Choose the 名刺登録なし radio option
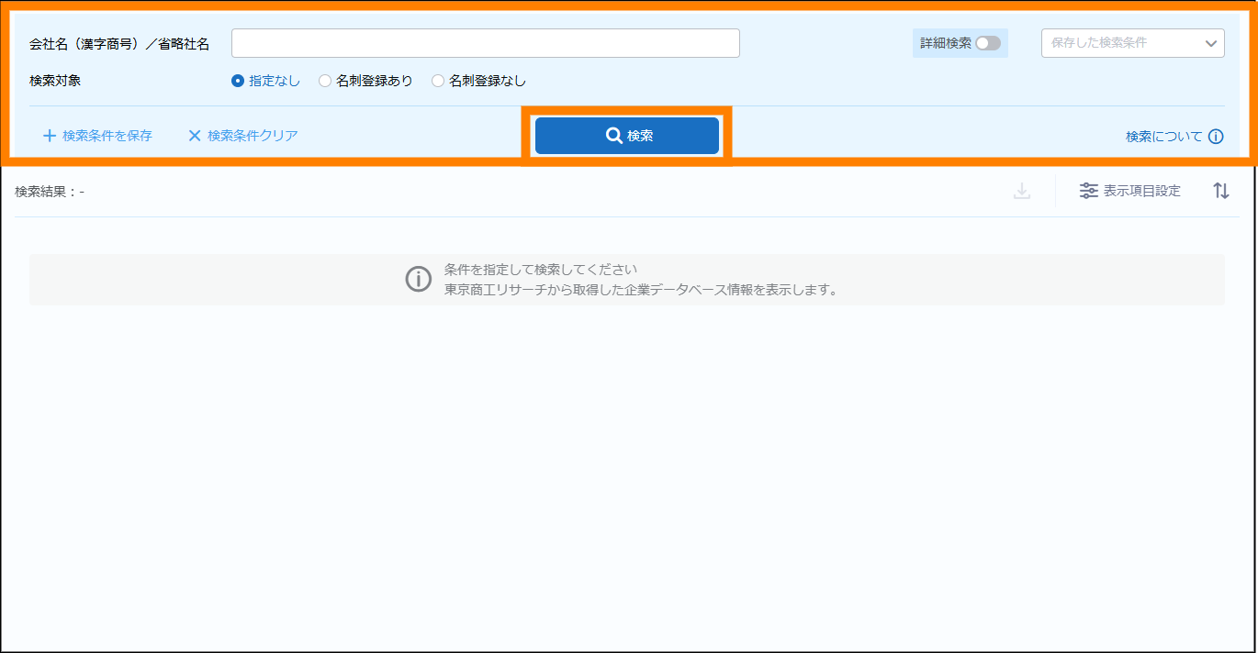 438,81
